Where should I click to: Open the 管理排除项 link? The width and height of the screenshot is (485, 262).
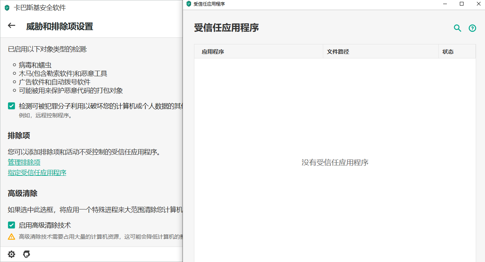click(x=24, y=162)
